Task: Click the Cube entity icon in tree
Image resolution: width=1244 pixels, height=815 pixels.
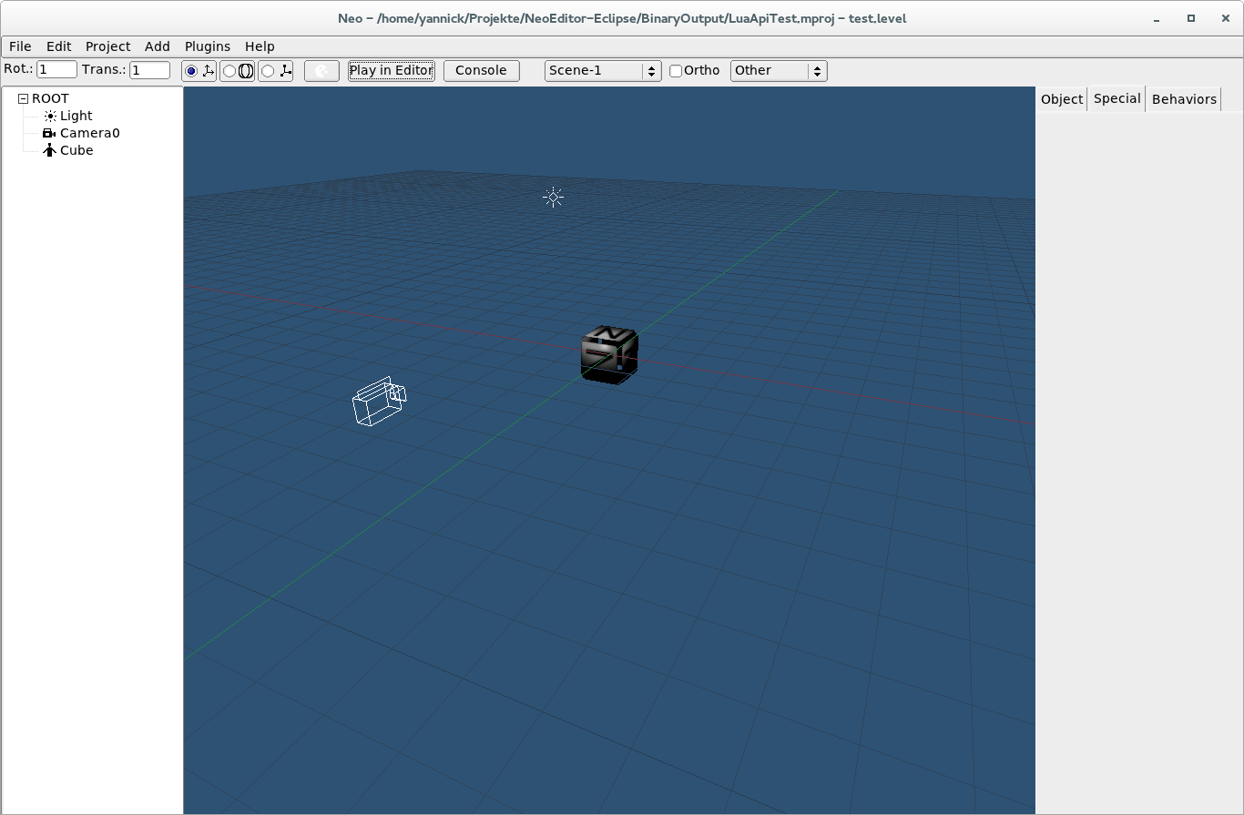Action: (x=49, y=150)
